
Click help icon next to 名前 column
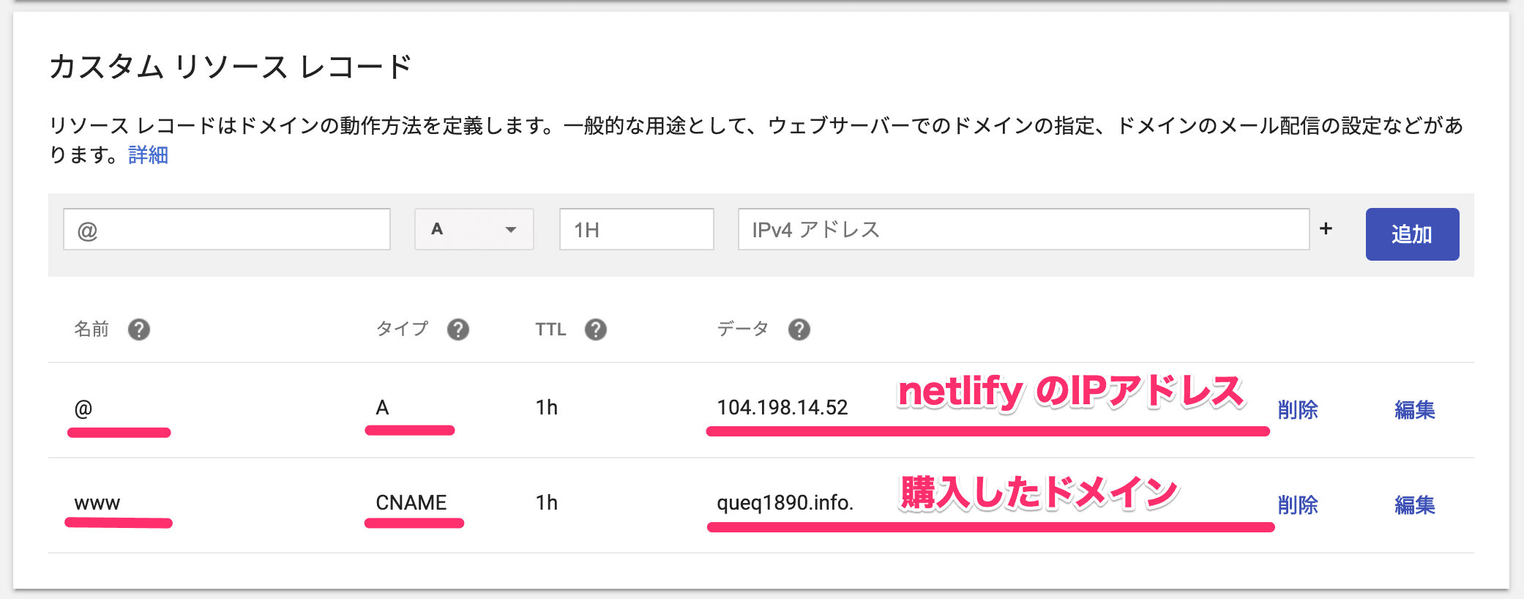[x=138, y=330]
